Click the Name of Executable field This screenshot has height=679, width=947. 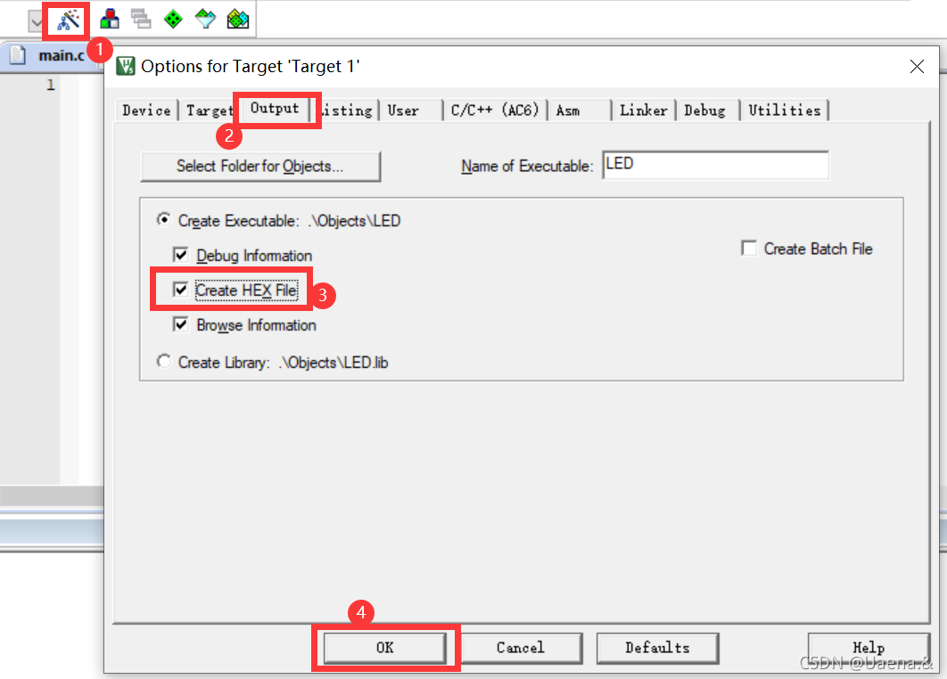(716, 165)
